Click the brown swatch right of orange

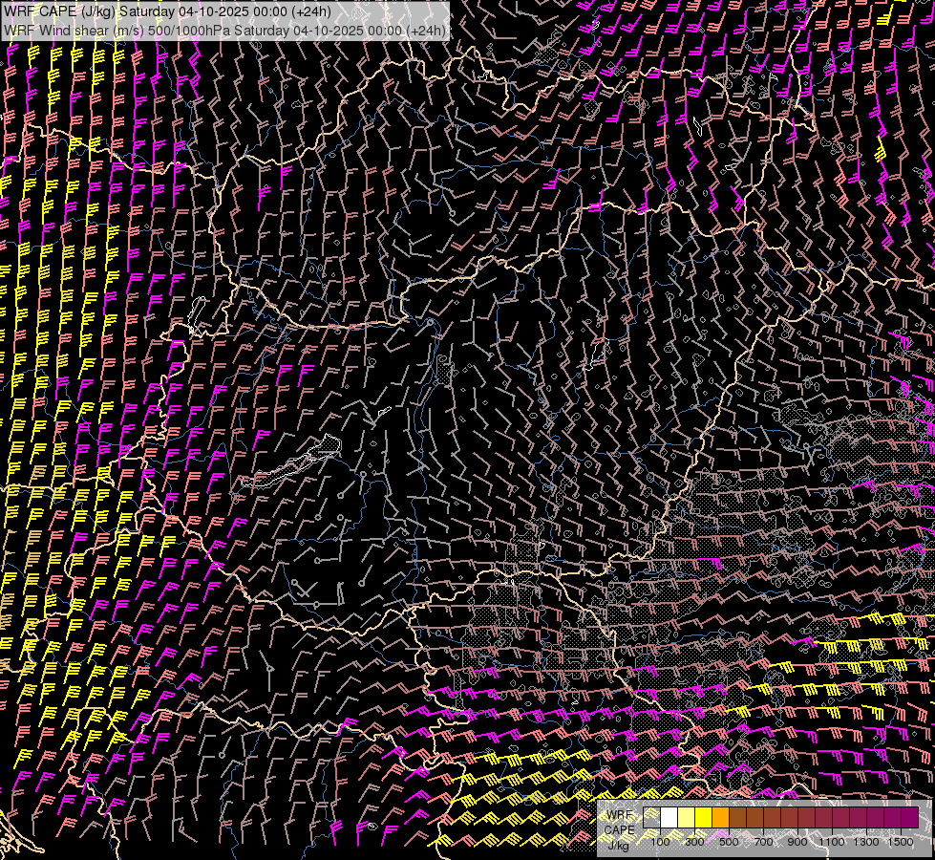pyautogui.click(x=737, y=818)
